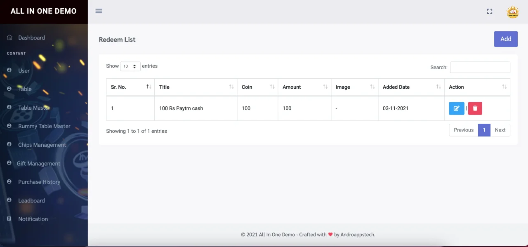528x247 pixels.
Task: Click the Redeem List page heading
Action: click(117, 40)
